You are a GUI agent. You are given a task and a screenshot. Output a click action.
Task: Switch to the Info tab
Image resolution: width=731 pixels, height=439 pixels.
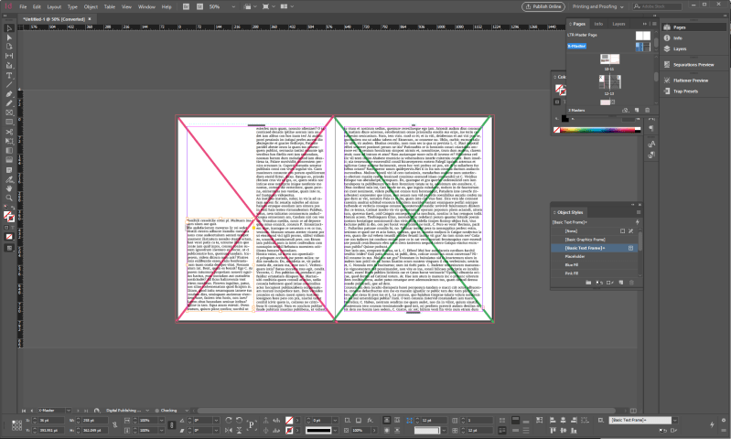(598, 24)
